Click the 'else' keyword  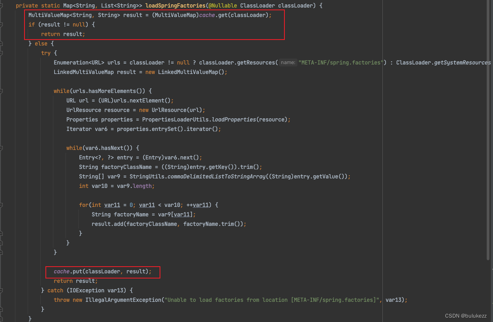click(x=41, y=44)
